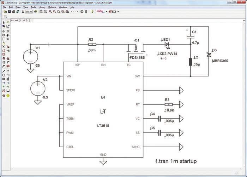Screen dimensions: 247x177
Task: Click the R2 resistor label
Action: coord(91,40)
